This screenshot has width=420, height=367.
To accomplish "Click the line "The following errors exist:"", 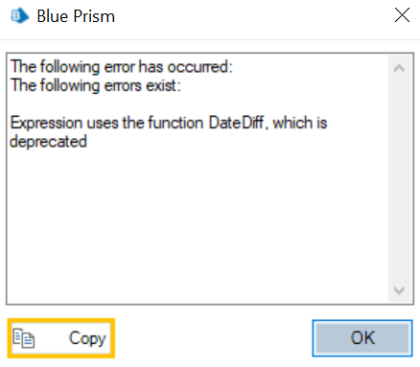I will click(96, 85).
